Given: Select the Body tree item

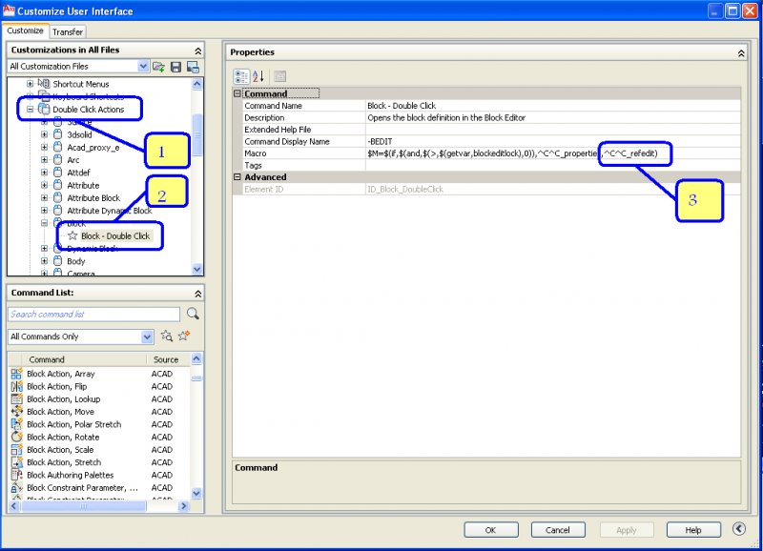Looking at the screenshot, I should click(x=76, y=261).
